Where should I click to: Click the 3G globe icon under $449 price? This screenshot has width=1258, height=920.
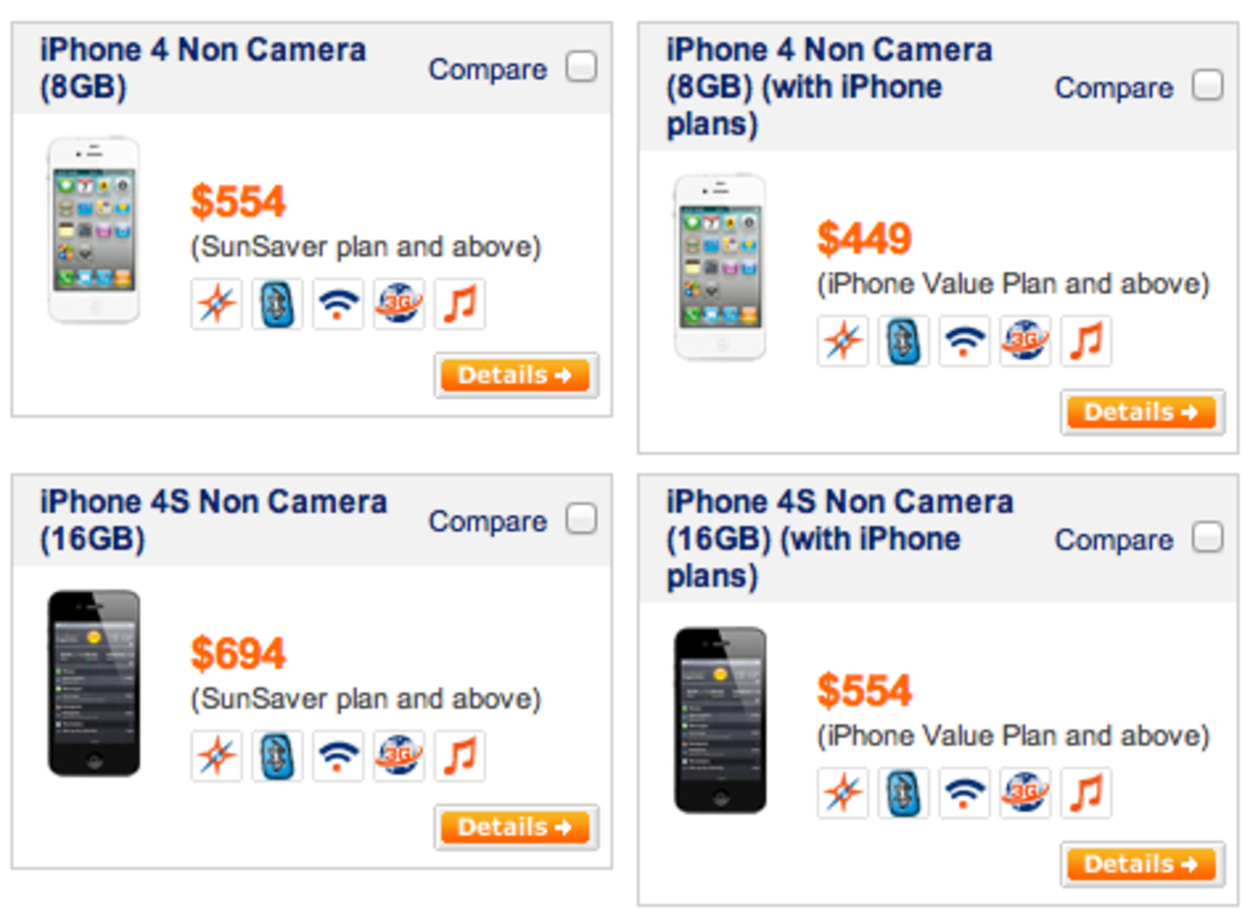(1025, 341)
